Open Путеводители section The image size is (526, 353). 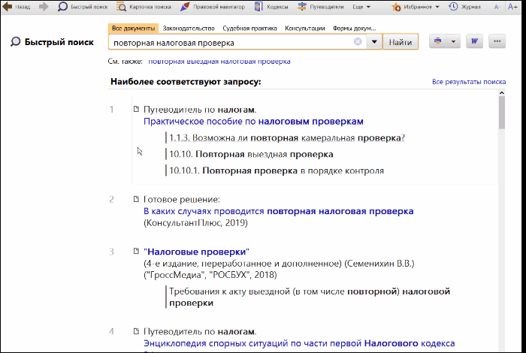point(320,7)
